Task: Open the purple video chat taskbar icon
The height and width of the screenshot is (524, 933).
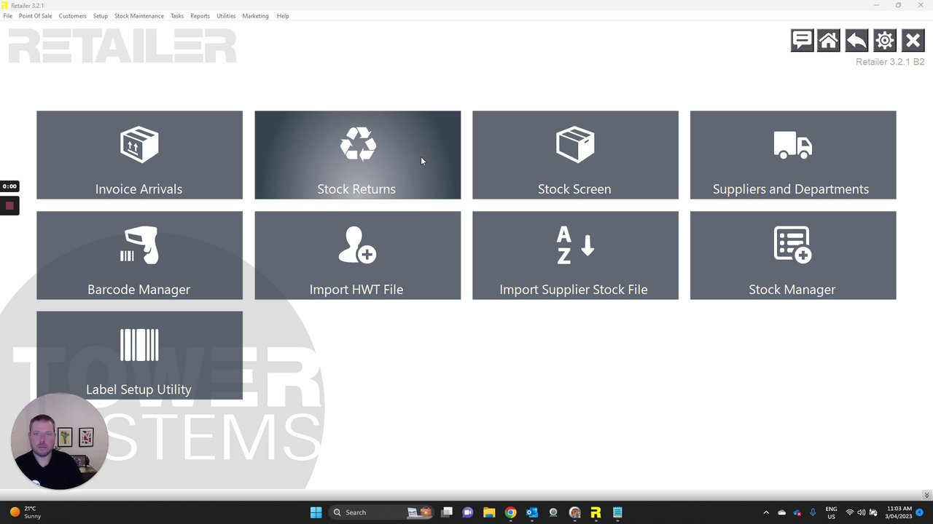Action: click(468, 512)
